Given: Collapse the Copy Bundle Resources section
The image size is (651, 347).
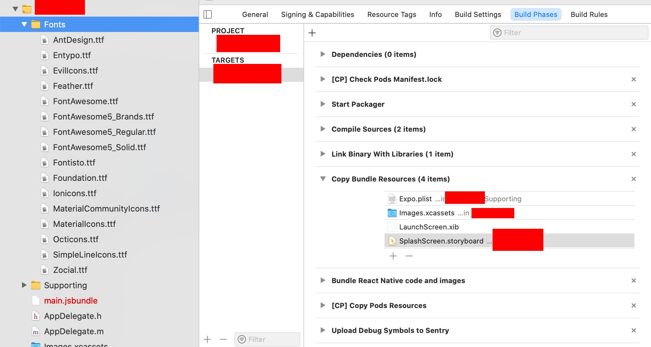Looking at the screenshot, I should click(x=323, y=179).
